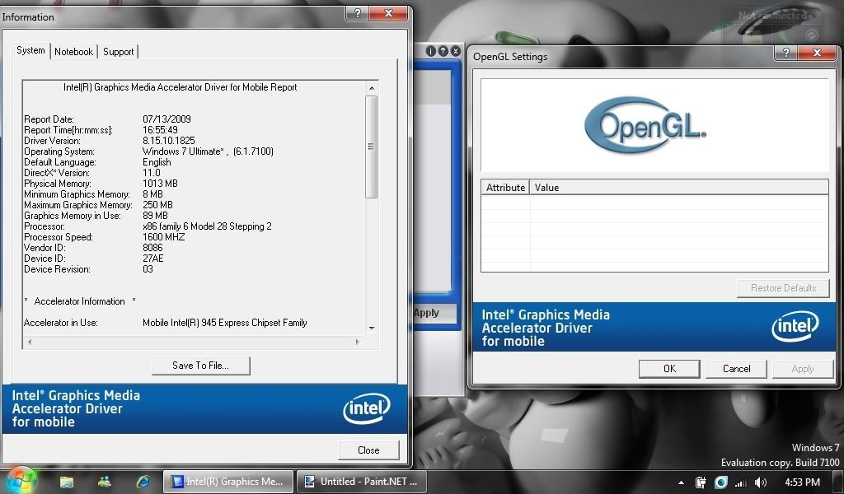Click the Device Revision value 03

tap(148, 269)
